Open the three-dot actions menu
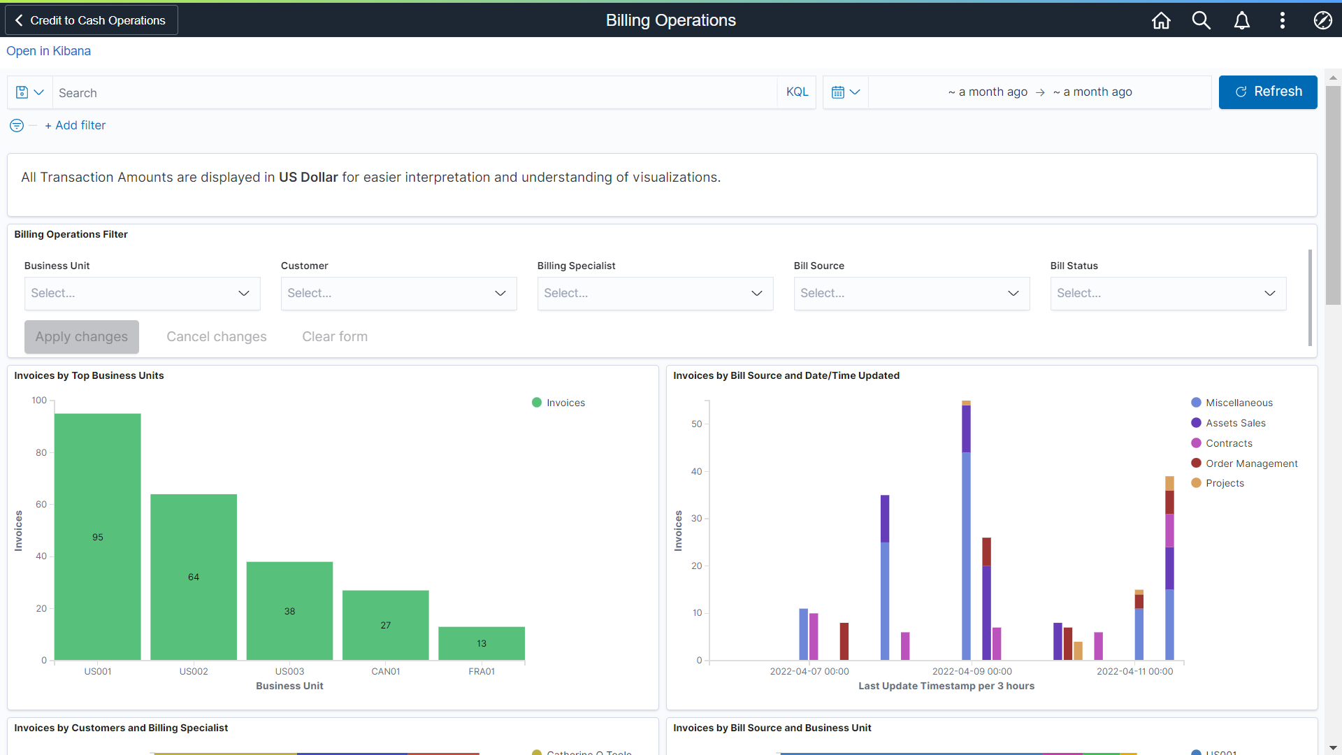Screen dimensions: 1342x755 point(1282,20)
